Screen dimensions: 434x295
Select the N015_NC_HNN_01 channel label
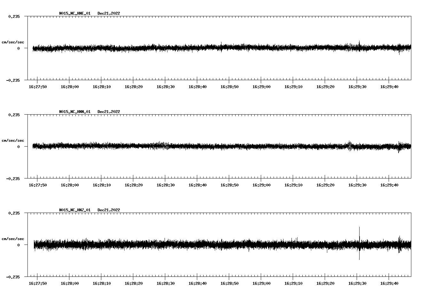coord(74,111)
